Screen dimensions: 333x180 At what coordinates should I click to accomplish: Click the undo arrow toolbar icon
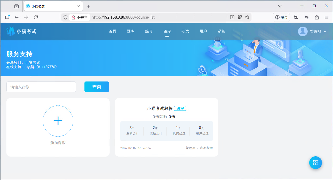[x=307, y=17]
